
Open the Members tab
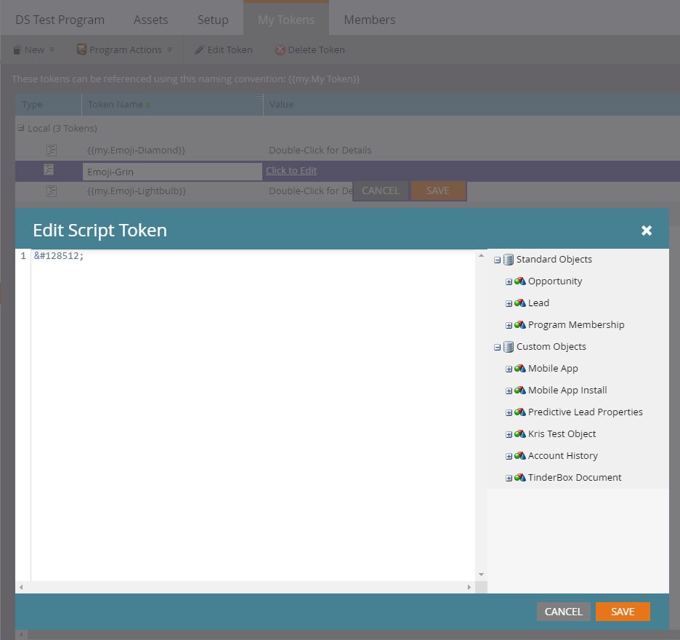pyautogui.click(x=369, y=20)
